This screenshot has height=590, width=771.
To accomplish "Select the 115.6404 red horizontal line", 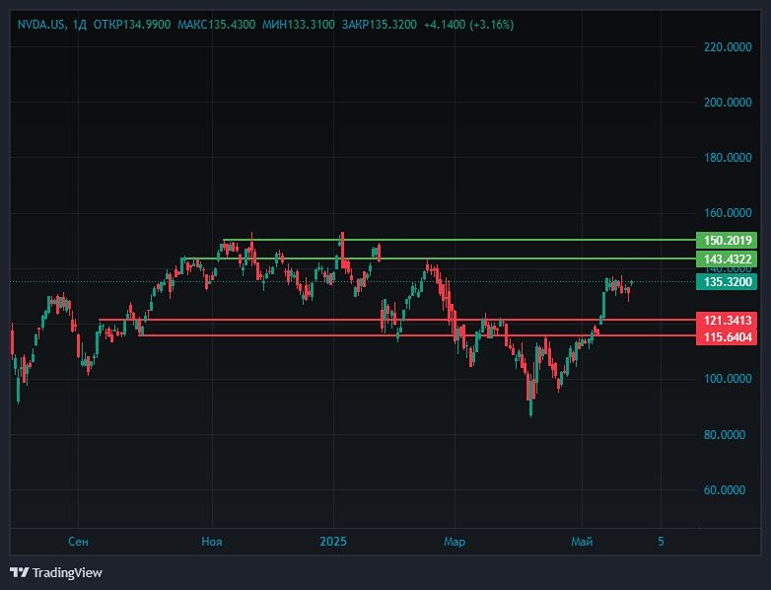I will click(x=417, y=335).
